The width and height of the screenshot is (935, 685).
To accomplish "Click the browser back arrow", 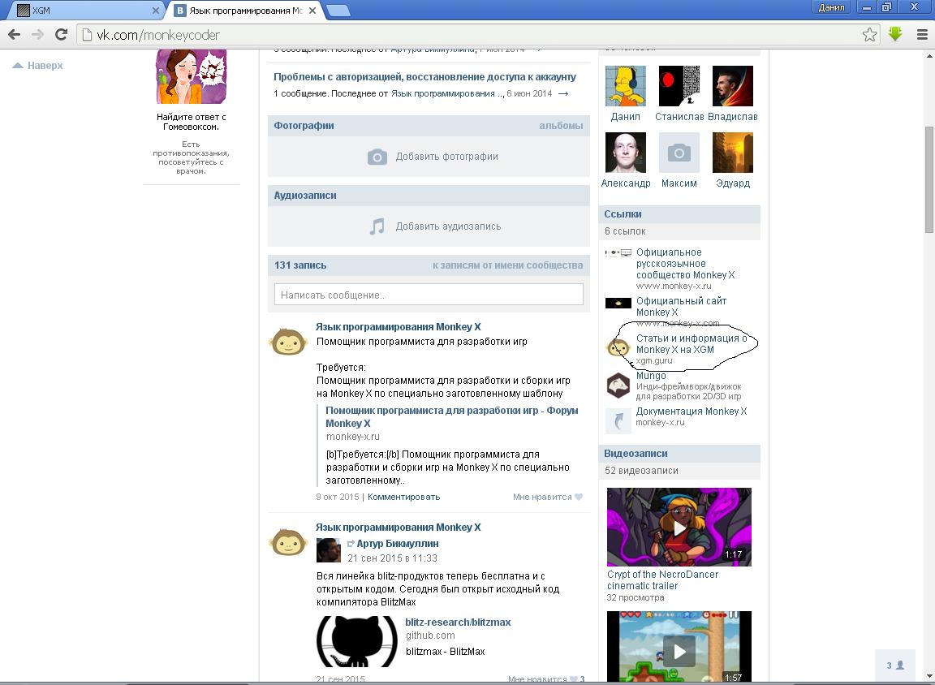I will (15, 35).
